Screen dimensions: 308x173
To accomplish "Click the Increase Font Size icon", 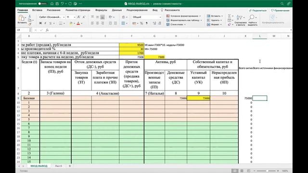I will coord(79,17).
